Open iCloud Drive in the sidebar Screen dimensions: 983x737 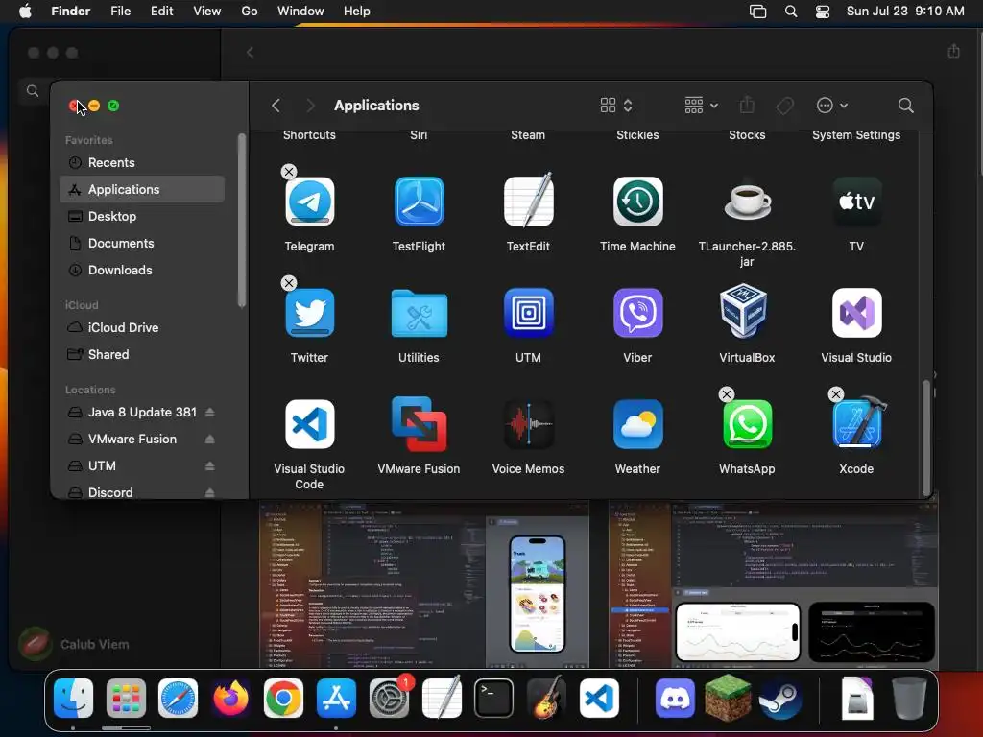click(142, 328)
